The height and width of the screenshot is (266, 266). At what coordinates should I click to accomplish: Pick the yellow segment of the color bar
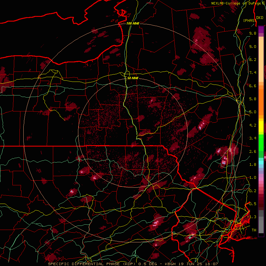(x=261, y=126)
